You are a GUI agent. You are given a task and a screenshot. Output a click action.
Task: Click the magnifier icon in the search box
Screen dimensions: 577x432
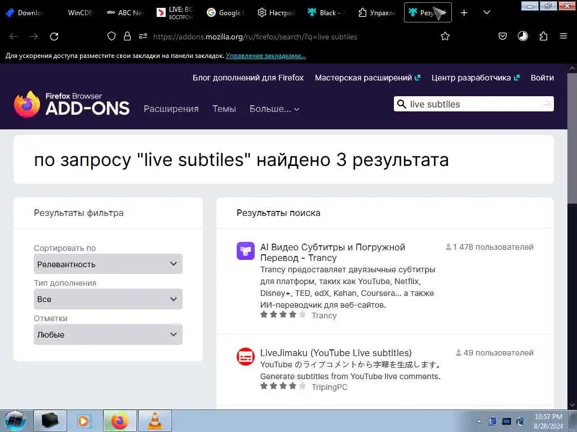click(x=402, y=104)
